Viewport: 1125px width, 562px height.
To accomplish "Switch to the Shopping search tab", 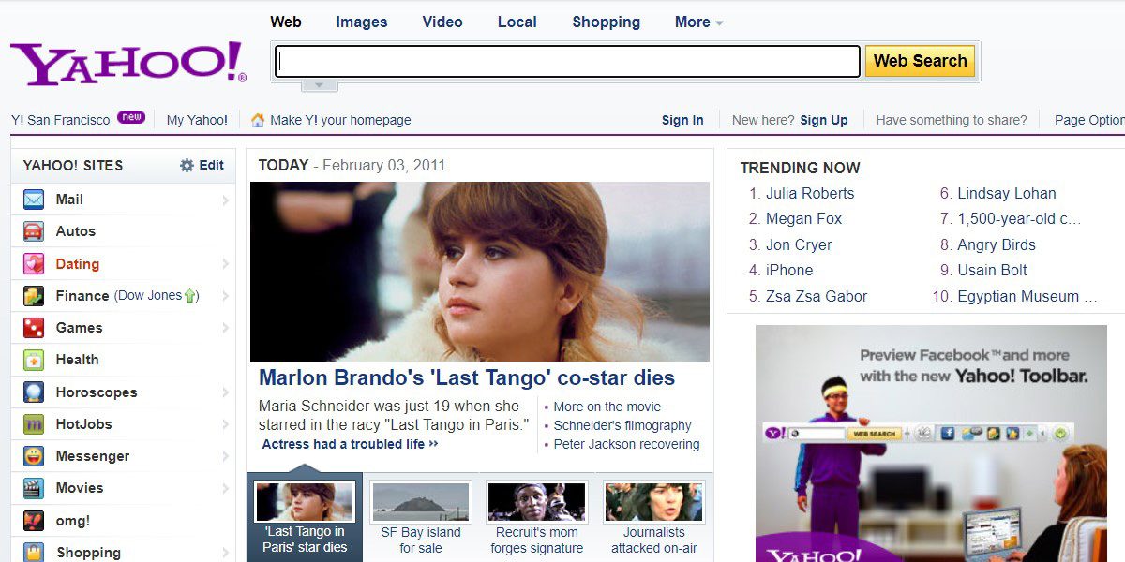I will click(607, 22).
